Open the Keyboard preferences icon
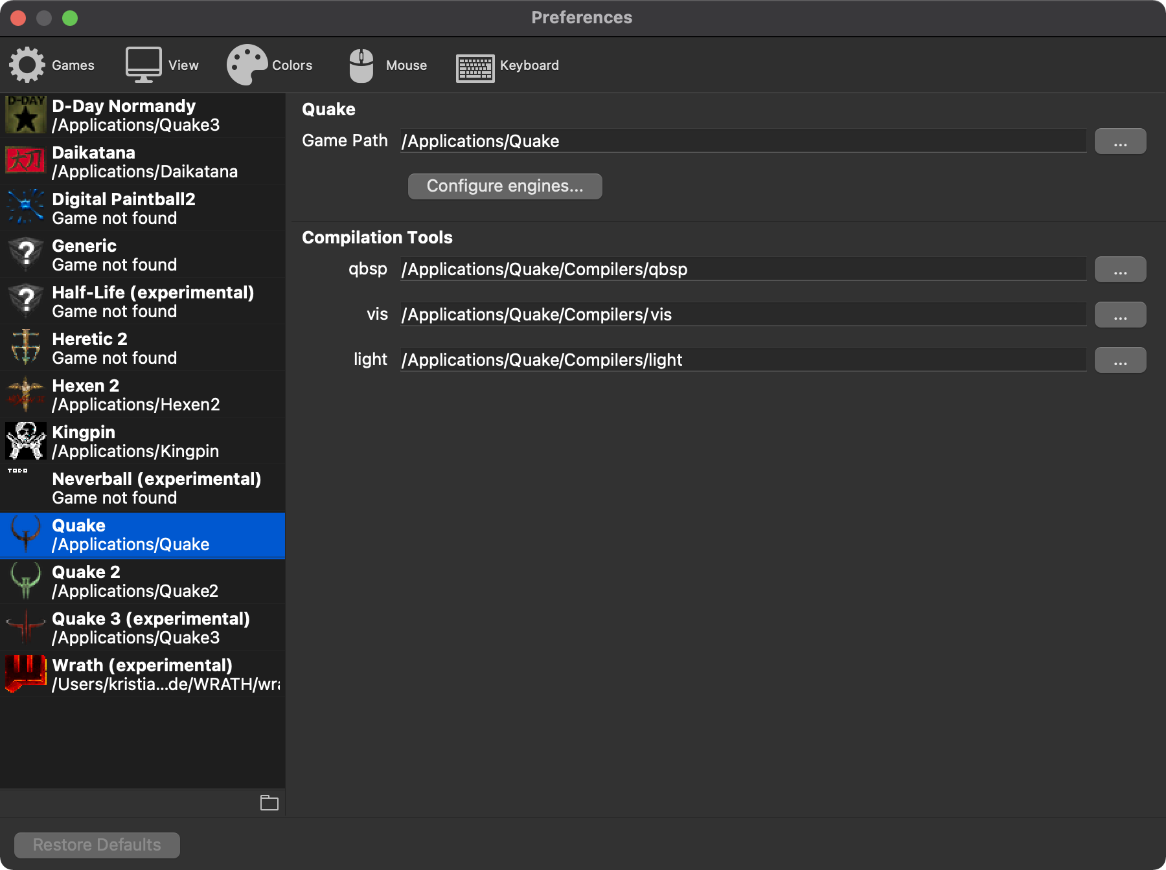 (x=475, y=67)
